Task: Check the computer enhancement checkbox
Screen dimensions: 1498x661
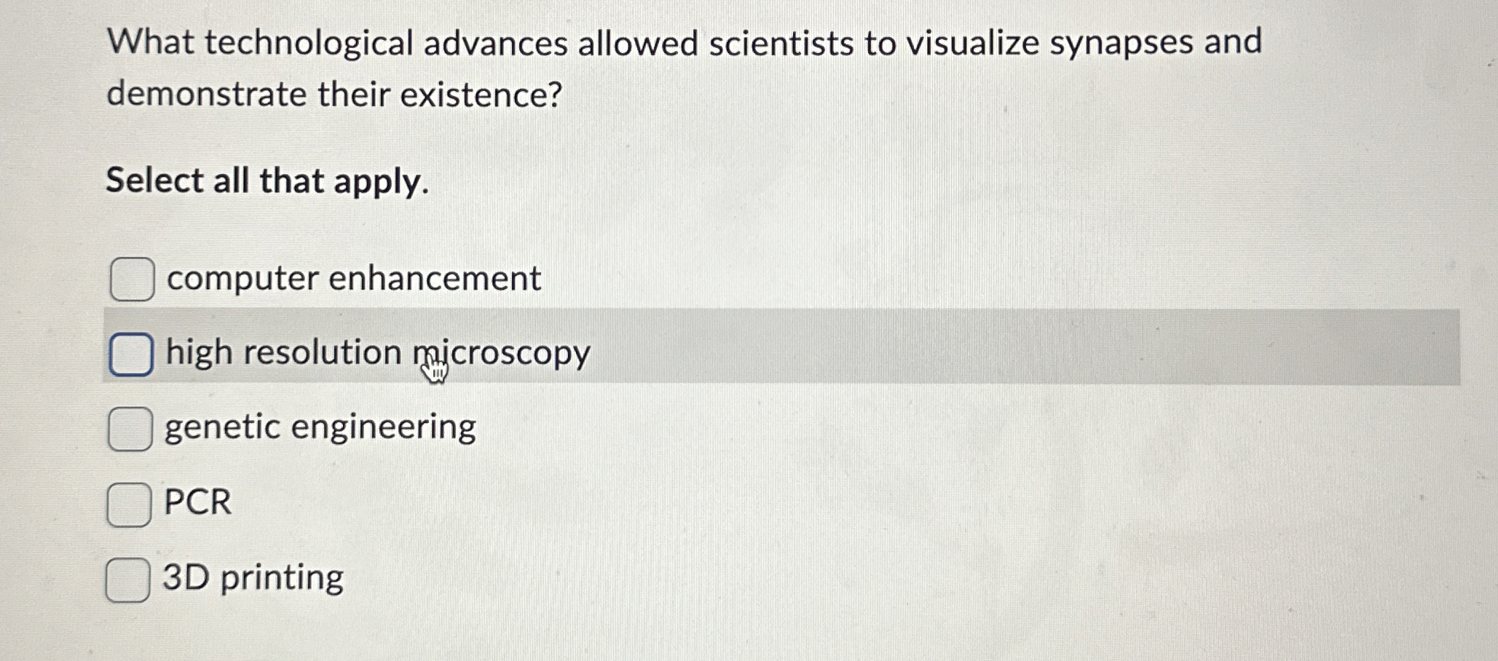Action: pos(131,279)
